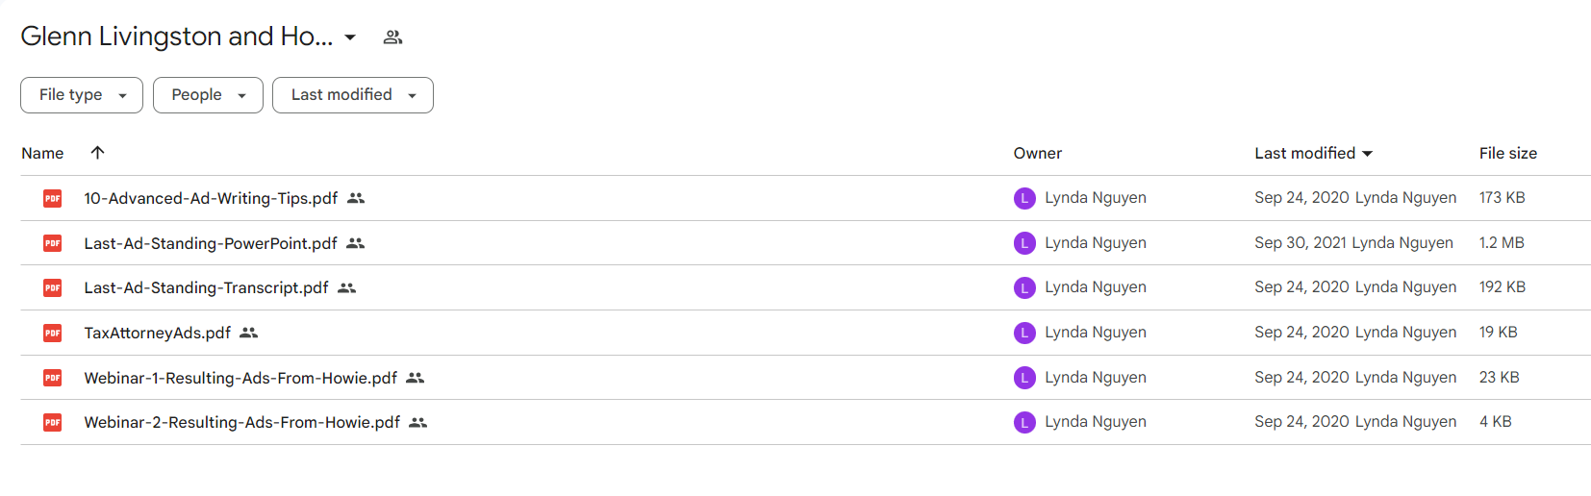Click shared icon next to TaxAttorneyAds.pdf
The height and width of the screenshot is (496, 1591).
click(x=249, y=333)
